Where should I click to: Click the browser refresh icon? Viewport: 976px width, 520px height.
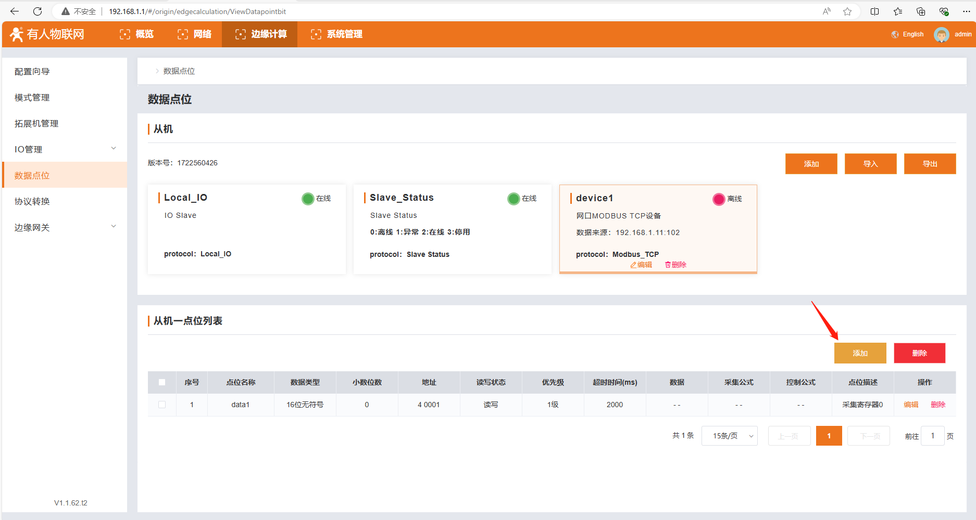[37, 11]
